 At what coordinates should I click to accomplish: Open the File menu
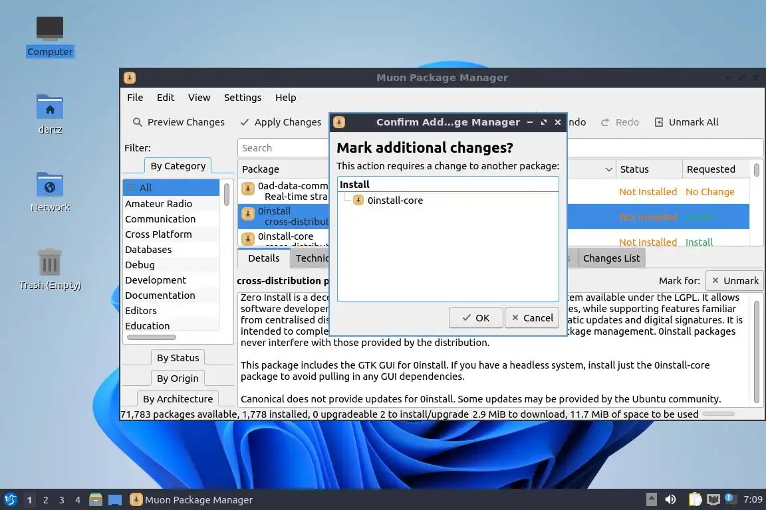click(x=136, y=98)
